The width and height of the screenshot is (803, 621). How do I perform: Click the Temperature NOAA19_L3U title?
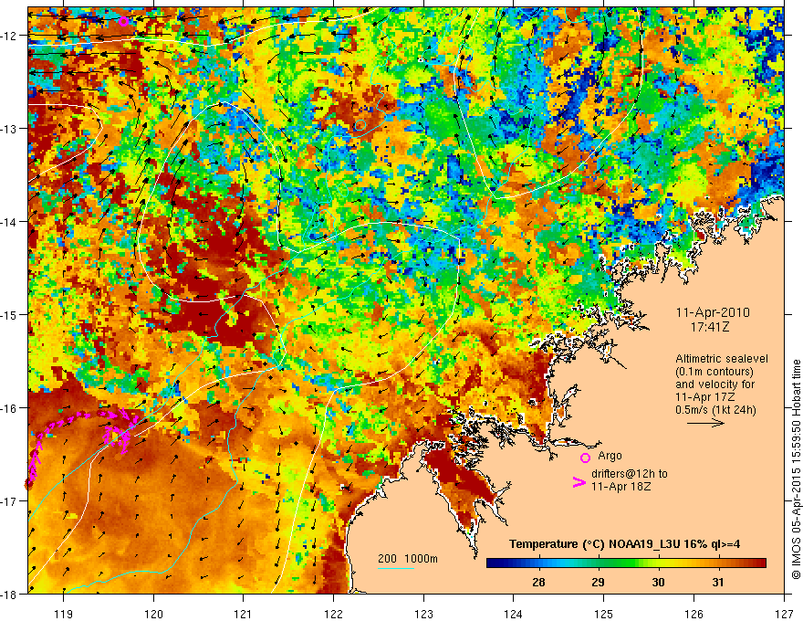click(x=624, y=544)
